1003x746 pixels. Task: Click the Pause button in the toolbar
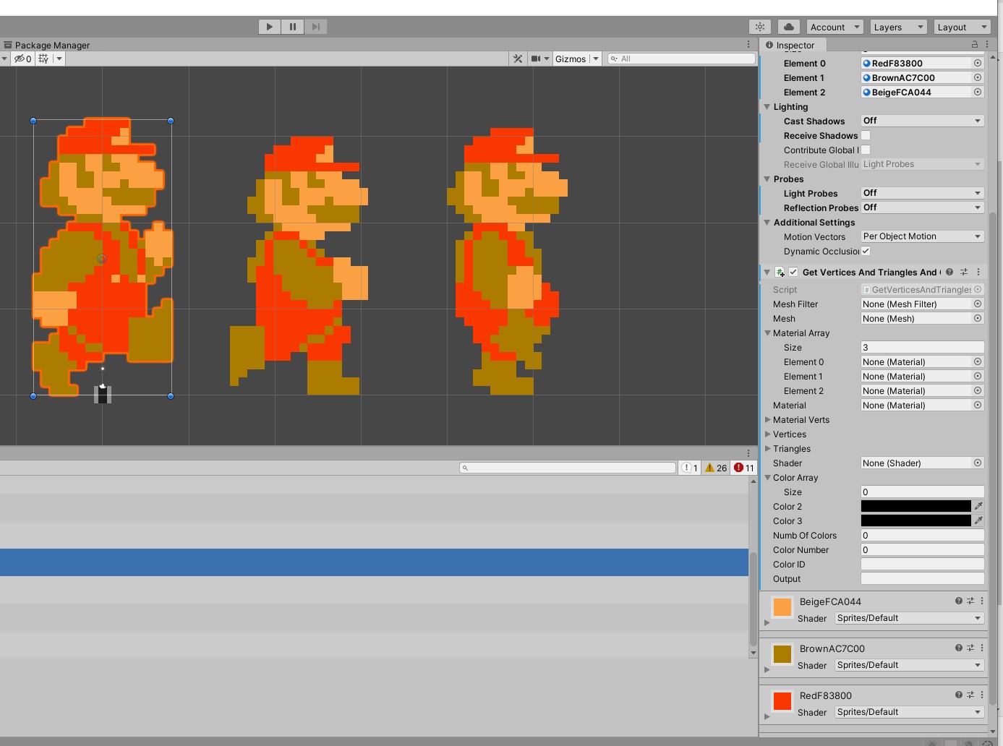[293, 27]
